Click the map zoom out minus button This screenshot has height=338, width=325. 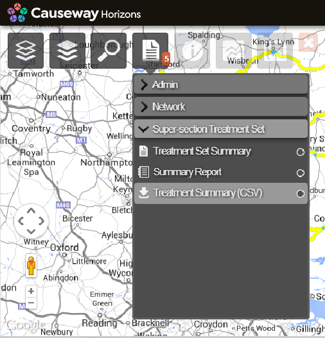(31, 303)
